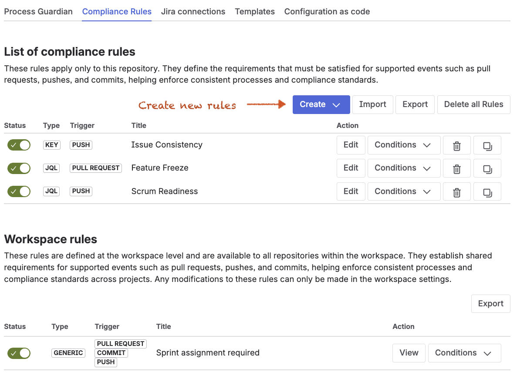Image resolution: width=527 pixels, height=389 pixels.
Task: Open the Configuration as code tab
Action: point(327,12)
